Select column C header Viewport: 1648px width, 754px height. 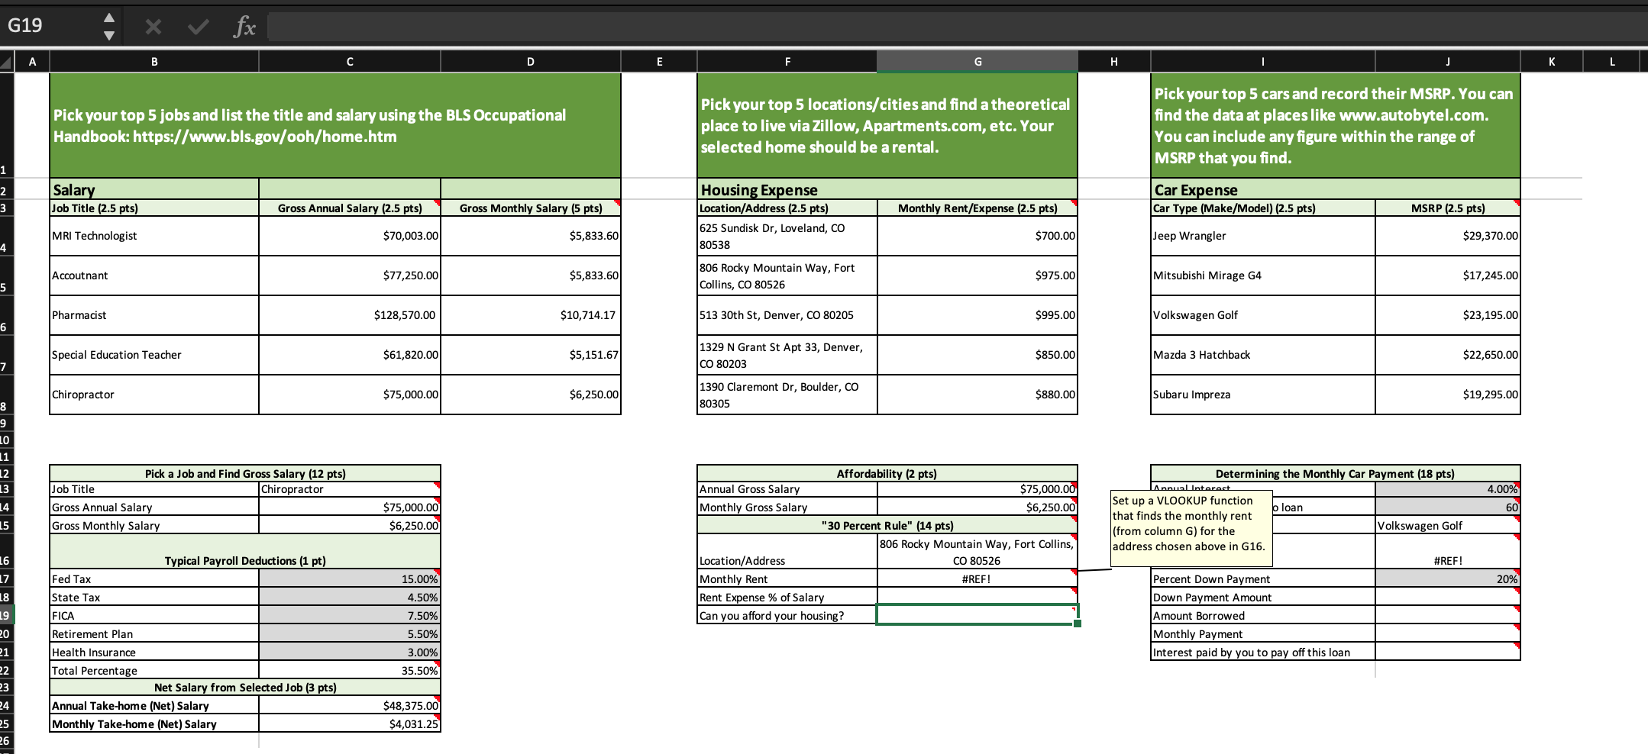(350, 62)
